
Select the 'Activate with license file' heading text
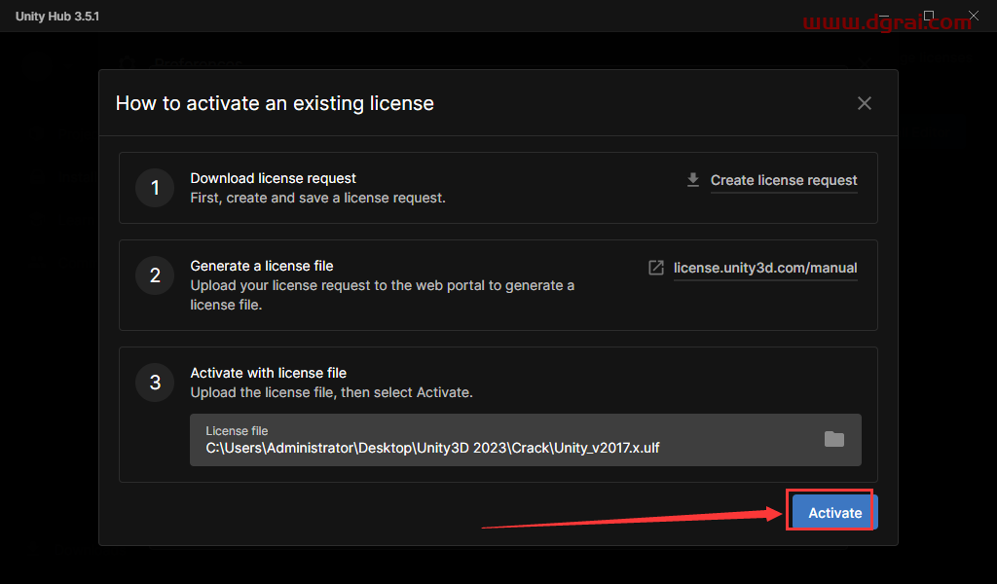[x=269, y=373]
